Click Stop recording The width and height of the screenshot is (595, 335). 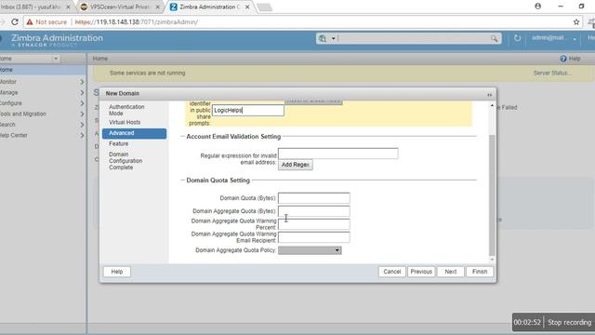(569, 322)
